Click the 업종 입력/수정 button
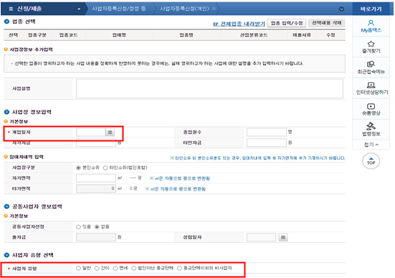Screen dimensions: 395x278 click(x=287, y=23)
